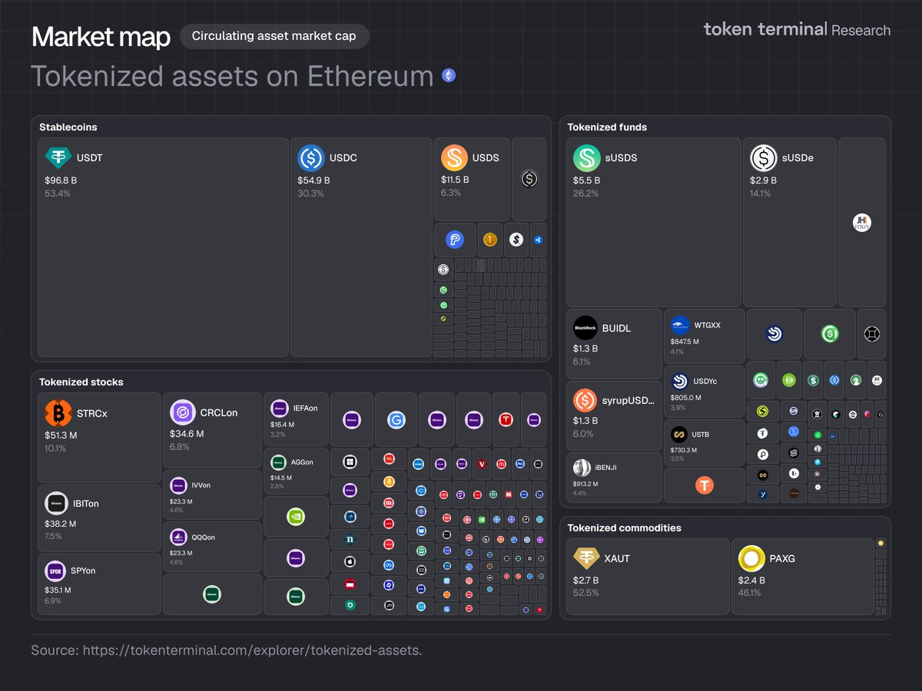Select the Circulating asset market cap pill
Screen dimensions: 922x691
pos(274,36)
